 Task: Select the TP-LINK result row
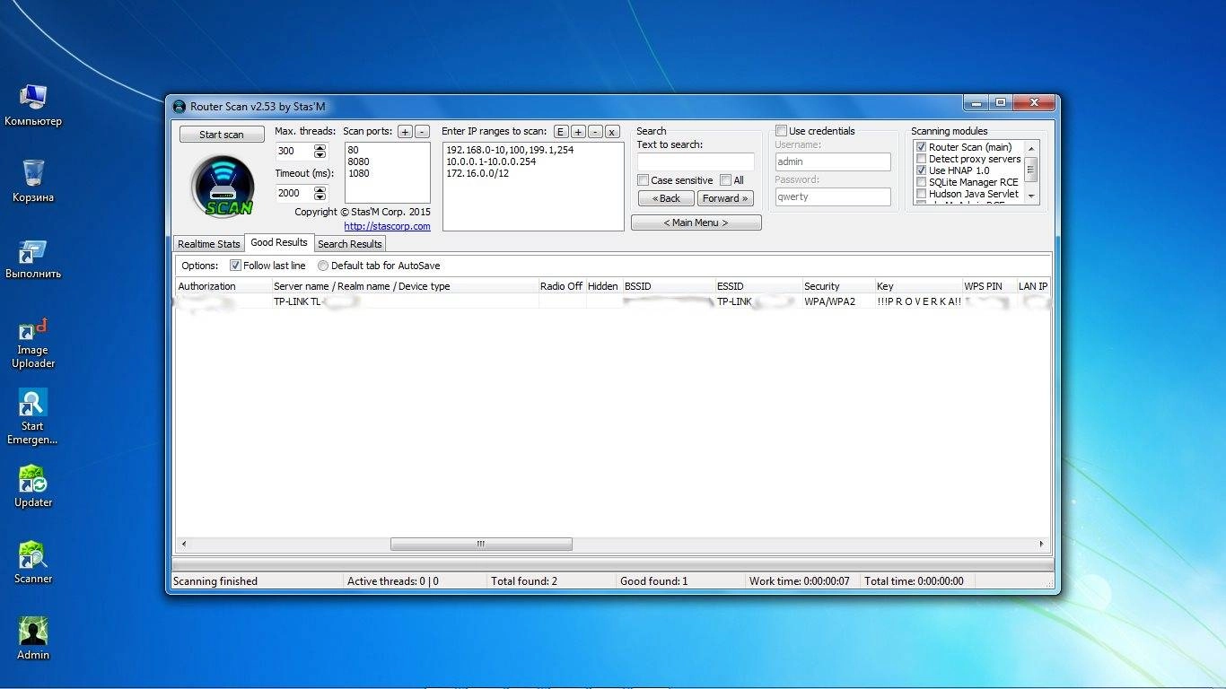(x=612, y=302)
